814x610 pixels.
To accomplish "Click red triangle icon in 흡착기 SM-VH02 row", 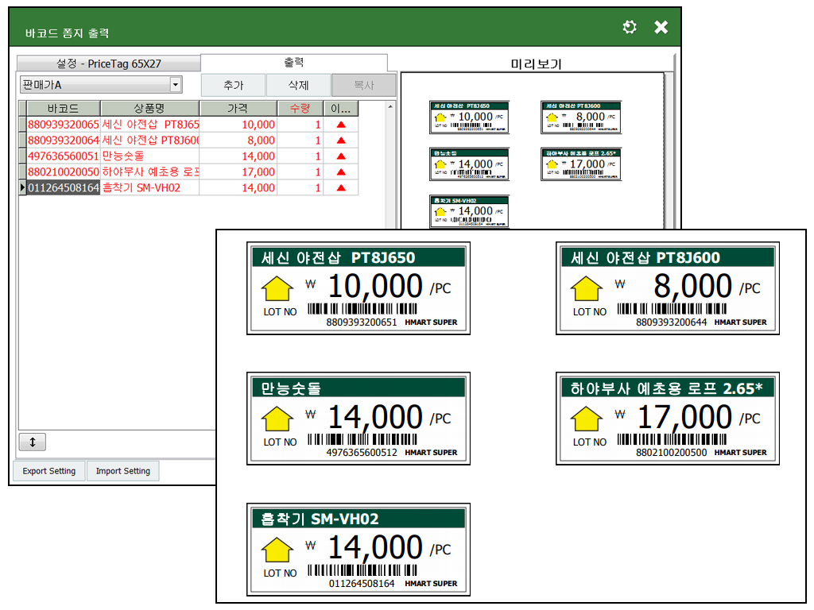I will click(341, 188).
